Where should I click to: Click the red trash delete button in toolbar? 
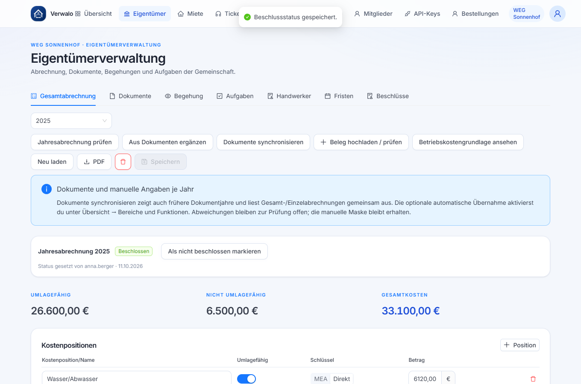click(x=123, y=162)
